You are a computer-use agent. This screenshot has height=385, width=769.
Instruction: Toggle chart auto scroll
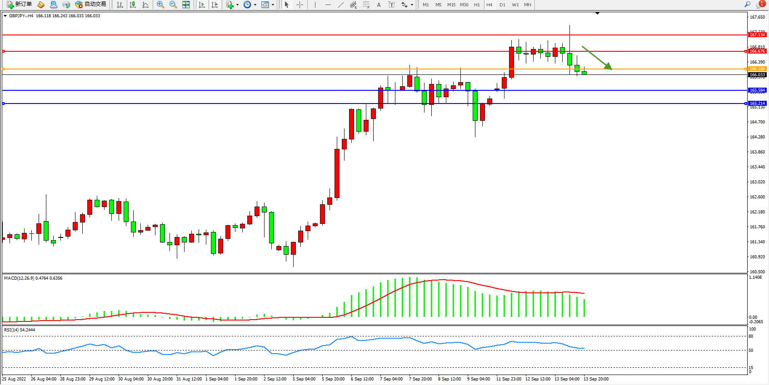(202, 5)
